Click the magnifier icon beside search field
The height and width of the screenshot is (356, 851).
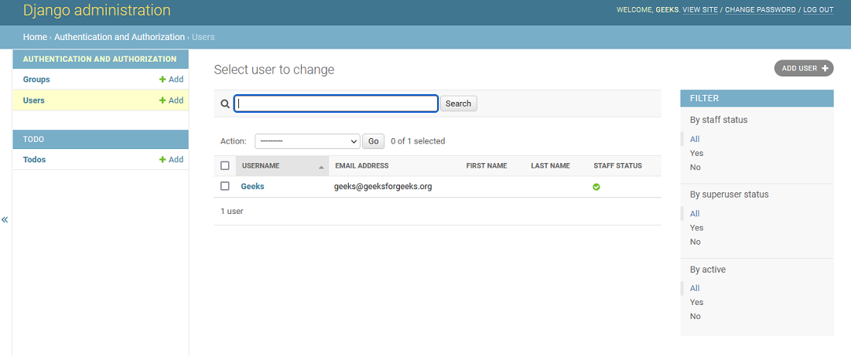pyautogui.click(x=225, y=104)
